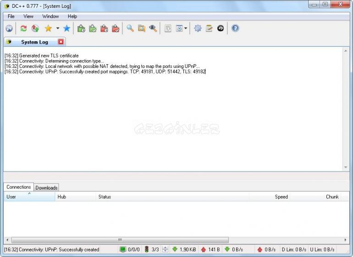Screen dimensions: 353x257
Task: Switch to the Connections tab
Action: [x=18, y=187]
